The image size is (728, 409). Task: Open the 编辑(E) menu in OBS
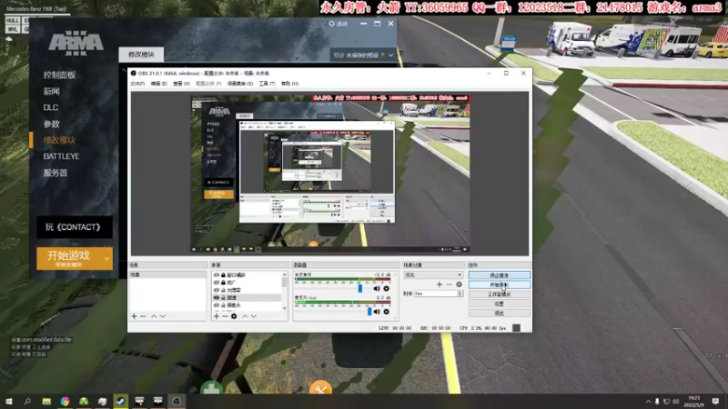(x=158, y=84)
